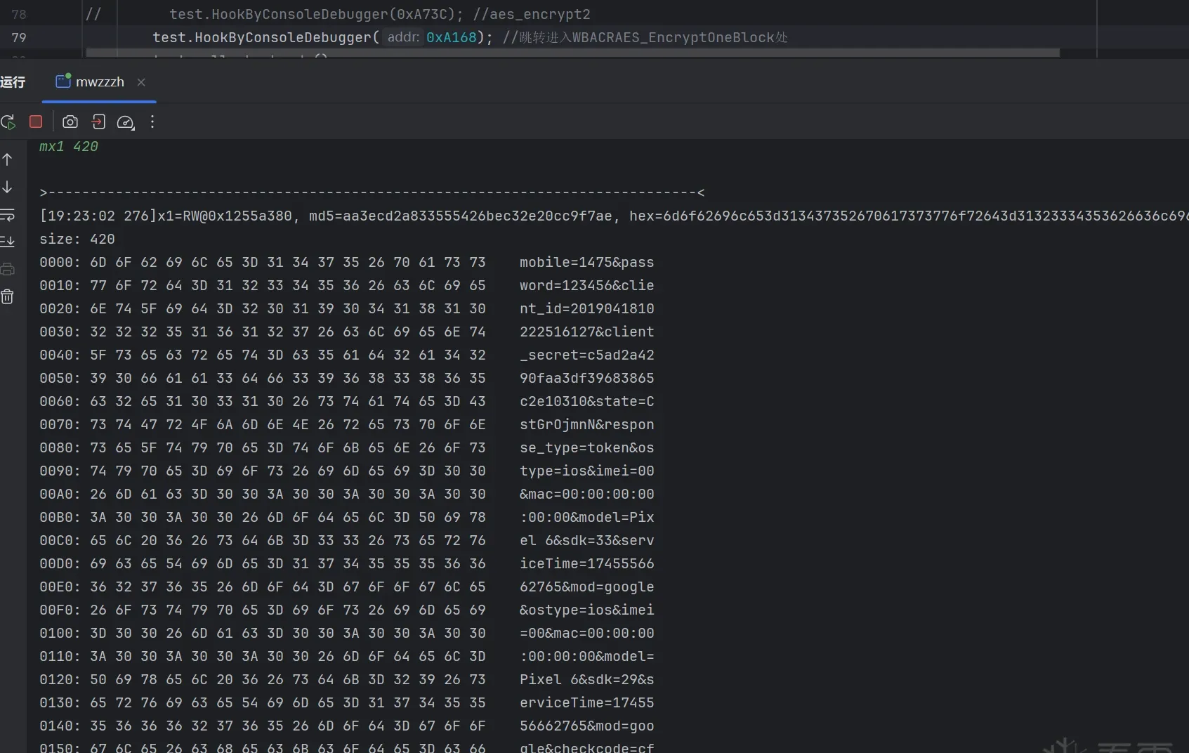This screenshot has width=1189, height=753.
Task: Click the ASCII text "mobile=1475&pass"
Action: click(586, 262)
